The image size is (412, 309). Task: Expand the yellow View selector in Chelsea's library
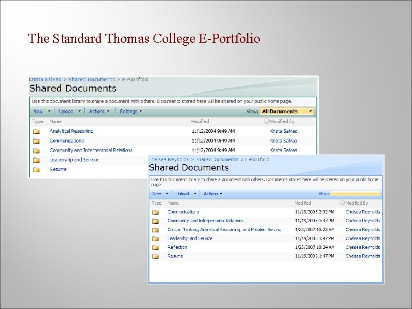tap(355, 193)
